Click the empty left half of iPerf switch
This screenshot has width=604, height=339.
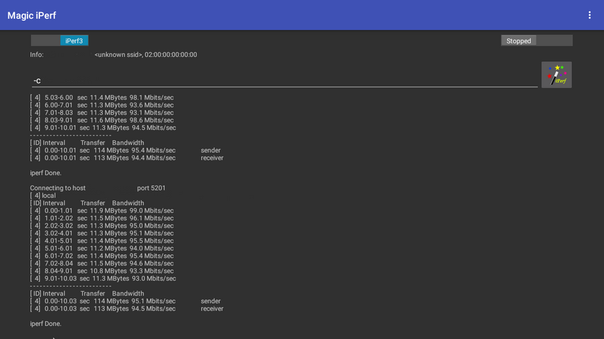pos(45,41)
